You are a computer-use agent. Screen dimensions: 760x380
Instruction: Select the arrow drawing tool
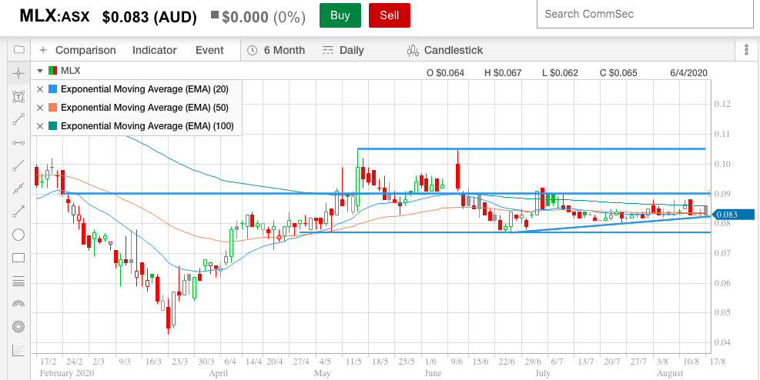18,212
